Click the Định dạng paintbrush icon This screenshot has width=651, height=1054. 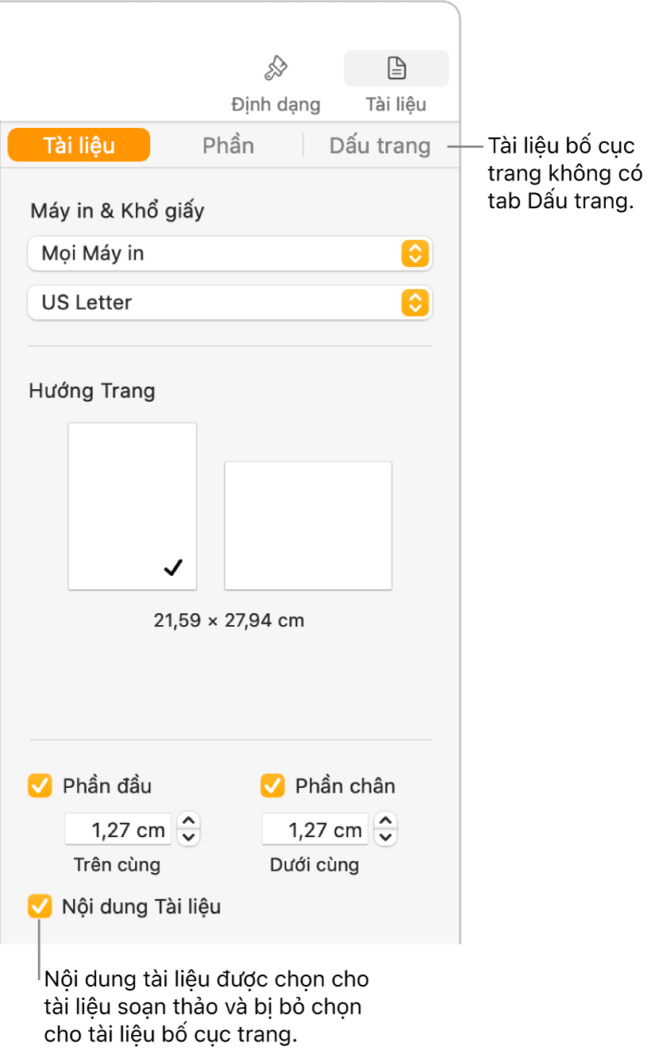(275, 69)
